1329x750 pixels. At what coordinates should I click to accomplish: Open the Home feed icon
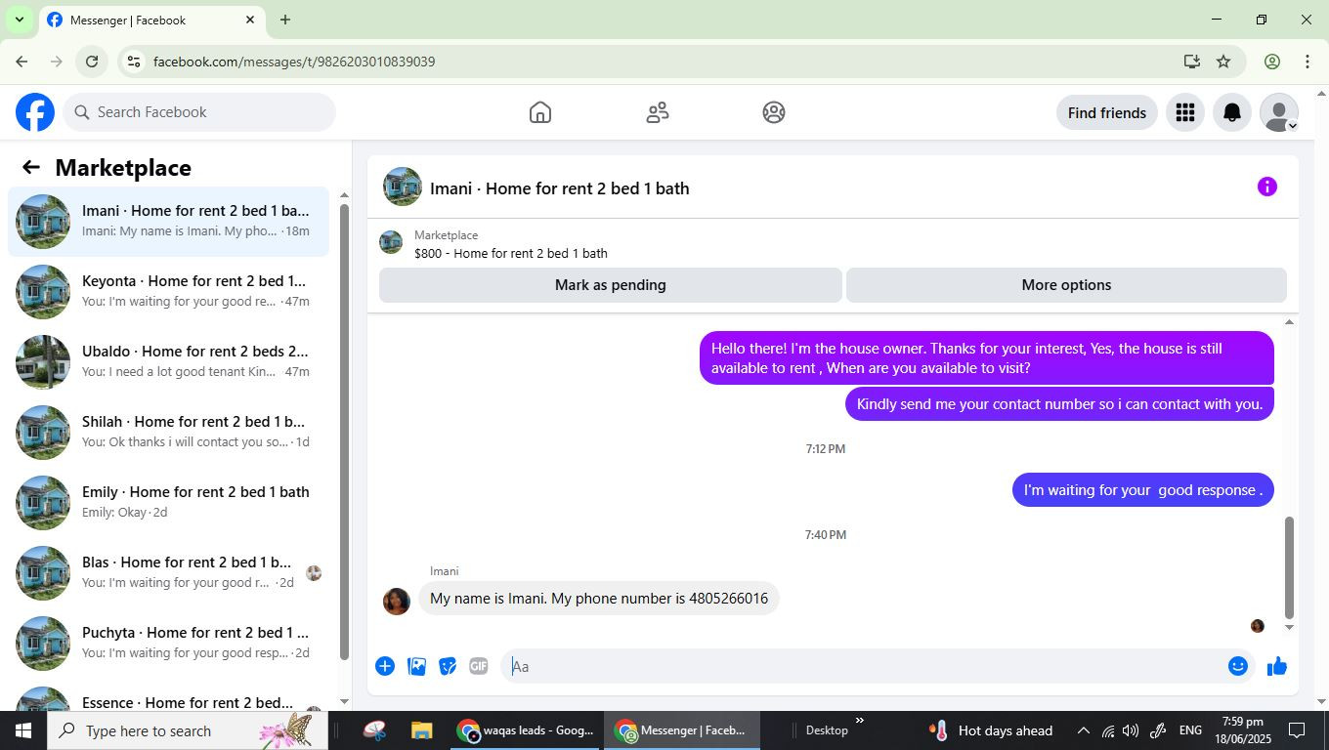540,112
